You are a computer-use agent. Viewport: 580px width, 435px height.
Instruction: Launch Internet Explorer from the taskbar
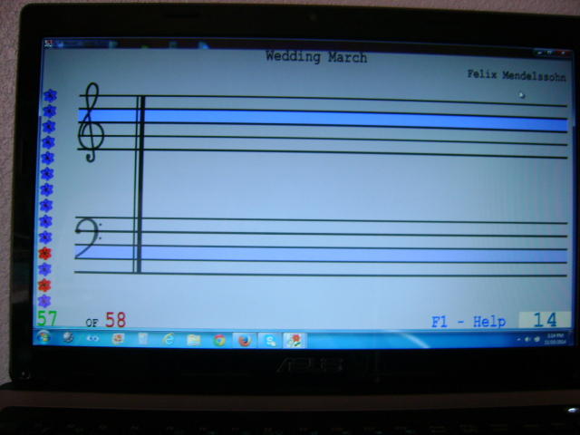click(x=169, y=339)
